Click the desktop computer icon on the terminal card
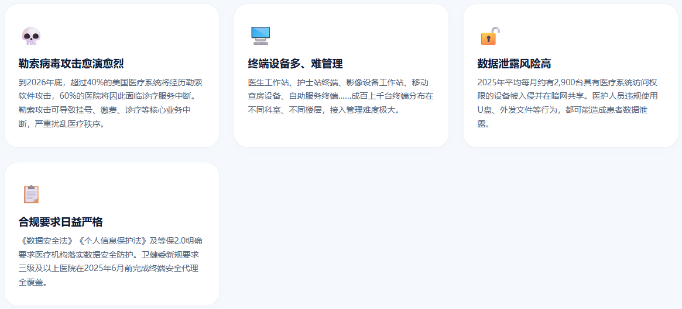Image resolution: width=682 pixels, height=309 pixels. pos(261,36)
